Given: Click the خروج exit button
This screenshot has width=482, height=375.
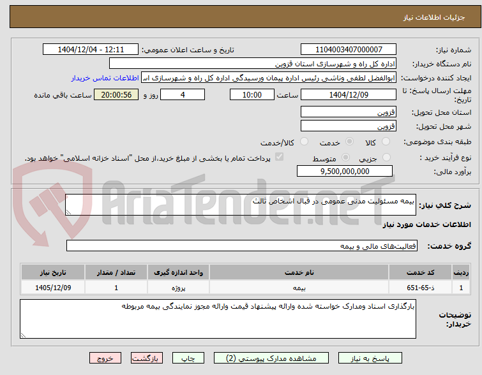Looking at the screenshot, I should 105,358.
